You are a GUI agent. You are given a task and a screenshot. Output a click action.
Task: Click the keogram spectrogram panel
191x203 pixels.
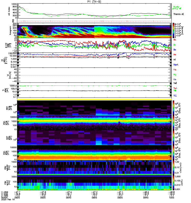click(94, 31)
